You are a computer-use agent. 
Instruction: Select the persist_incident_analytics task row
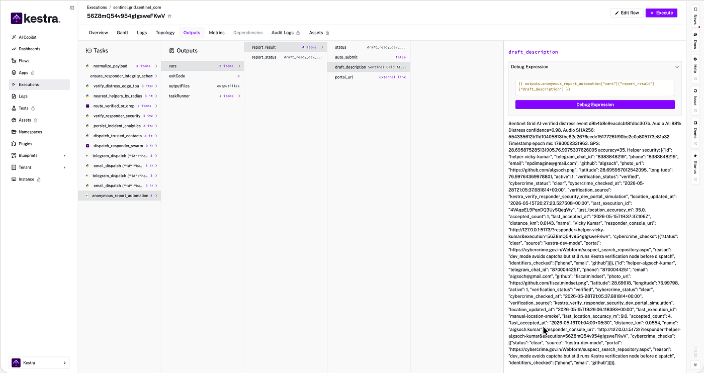click(120, 126)
